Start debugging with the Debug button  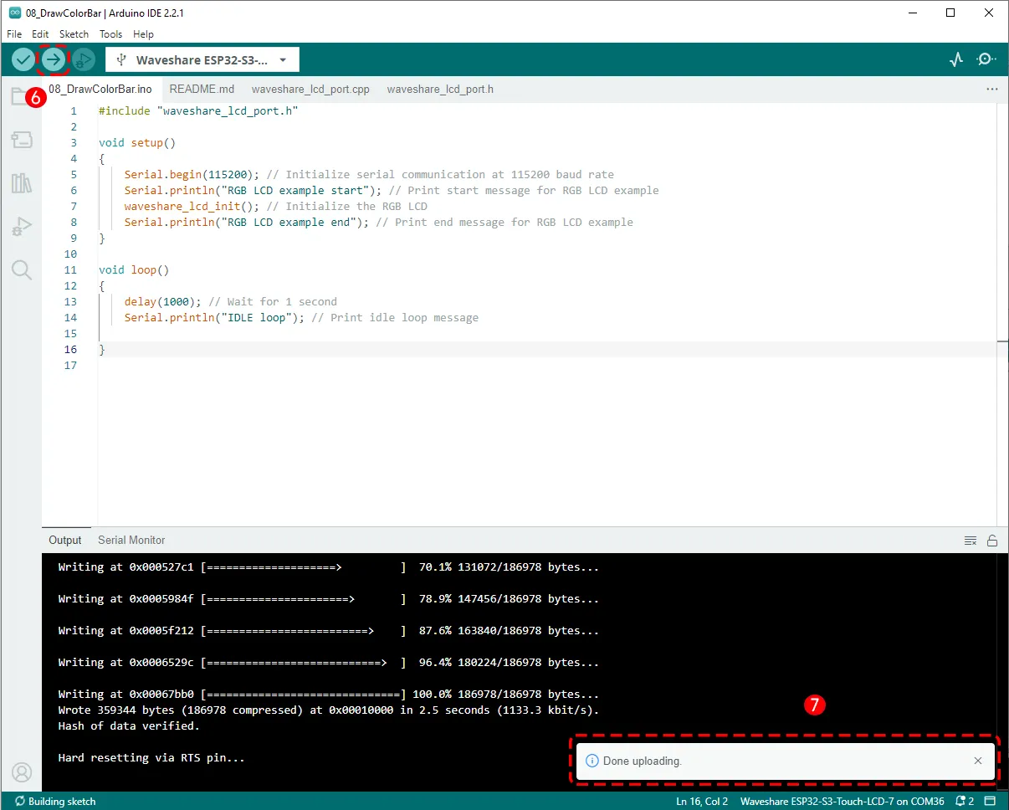[84, 59]
